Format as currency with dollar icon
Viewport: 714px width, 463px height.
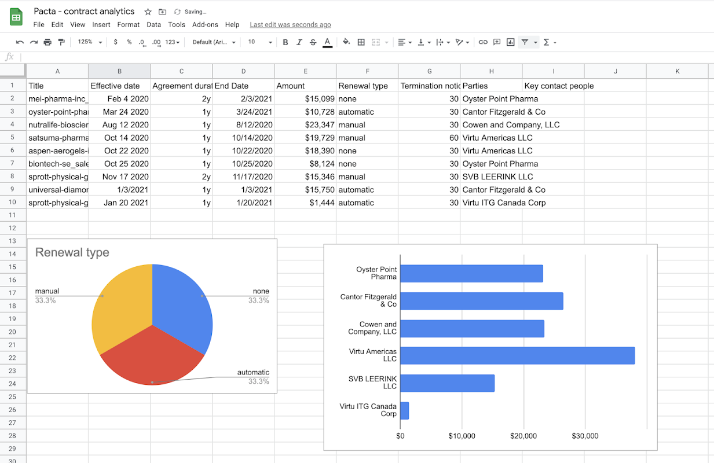[116, 42]
